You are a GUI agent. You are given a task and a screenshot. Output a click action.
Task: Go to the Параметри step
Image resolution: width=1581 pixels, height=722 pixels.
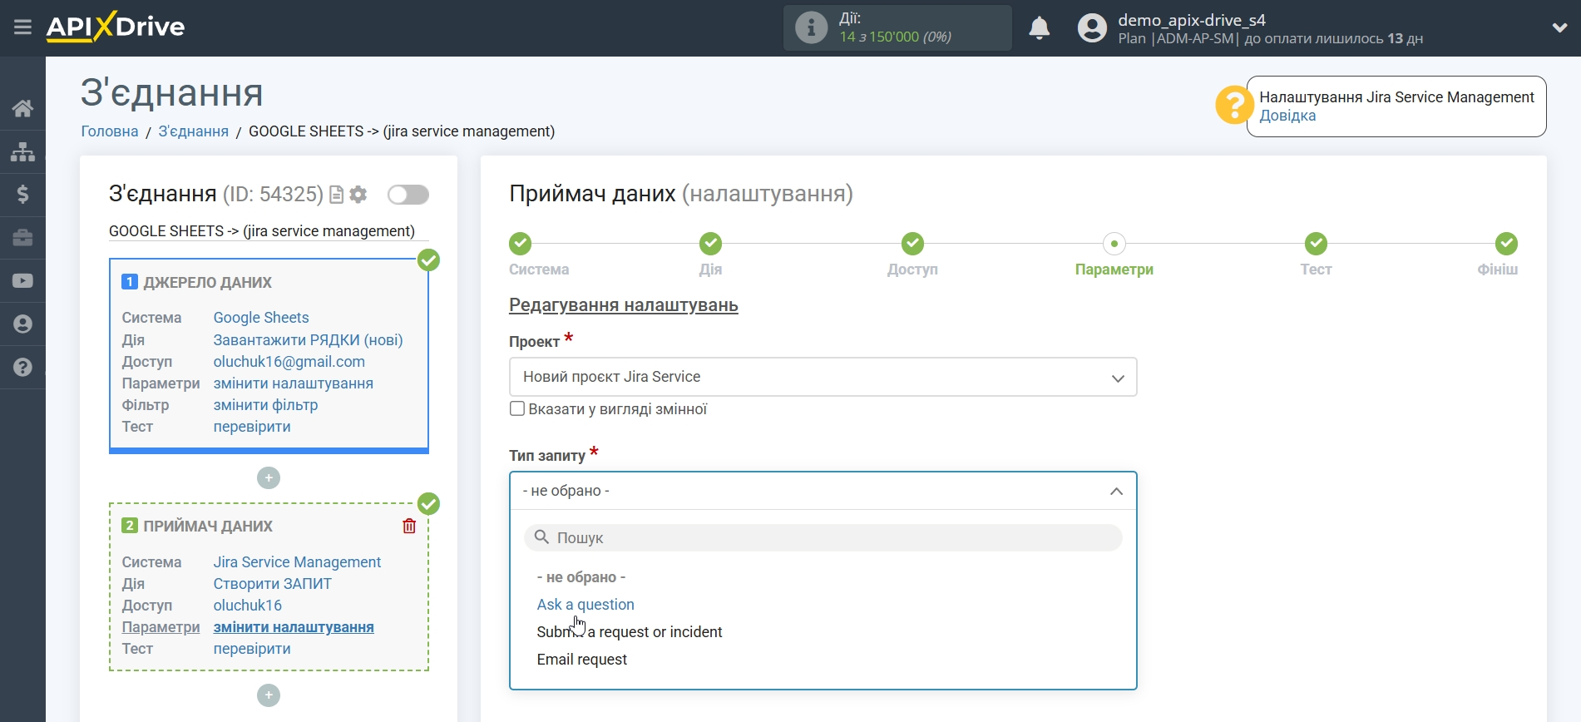pos(1114,244)
